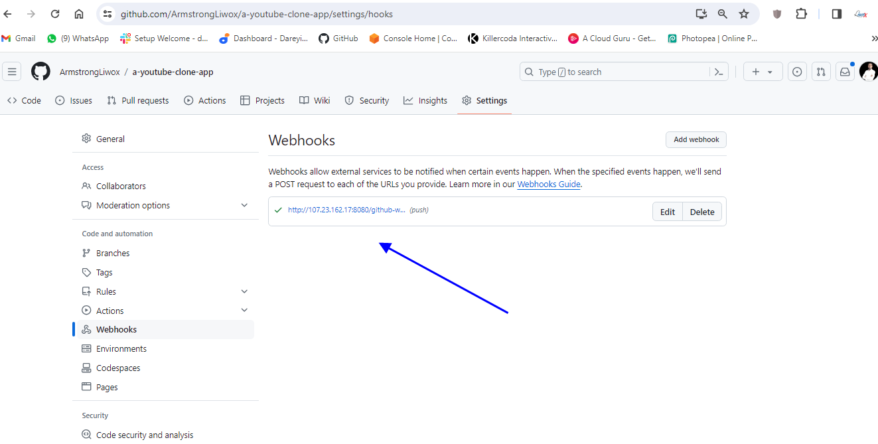Image resolution: width=878 pixels, height=444 pixels.
Task: Expand the Moderation options section
Action: coord(244,206)
